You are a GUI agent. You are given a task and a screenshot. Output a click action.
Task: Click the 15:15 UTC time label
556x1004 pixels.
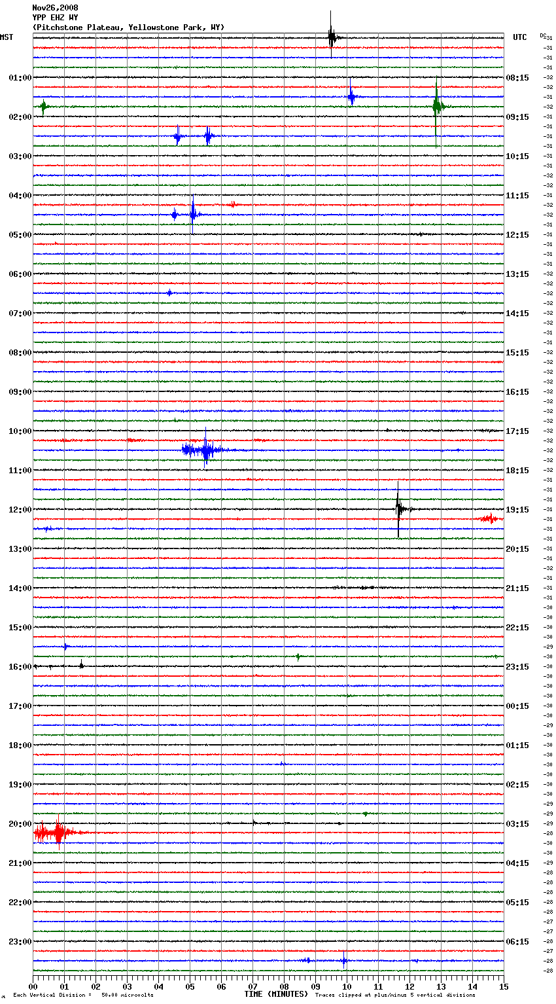tap(517, 353)
